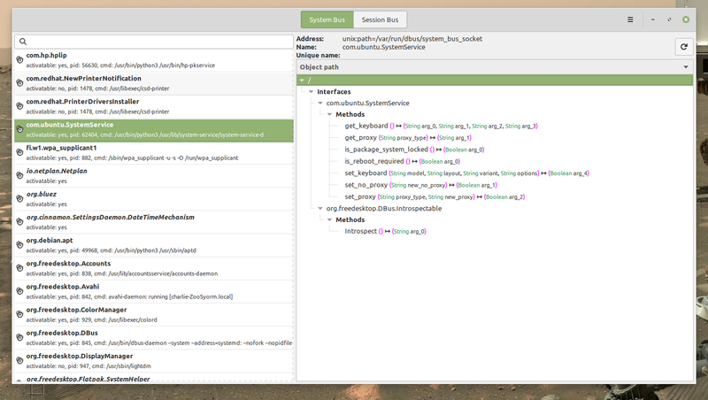Focus the bus name search field
The height and width of the screenshot is (400, 708).
153,42
